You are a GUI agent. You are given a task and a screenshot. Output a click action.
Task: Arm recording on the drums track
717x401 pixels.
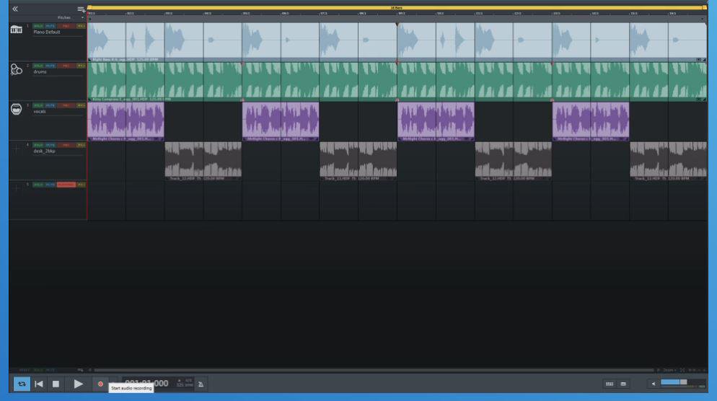(x=66, y=66)
